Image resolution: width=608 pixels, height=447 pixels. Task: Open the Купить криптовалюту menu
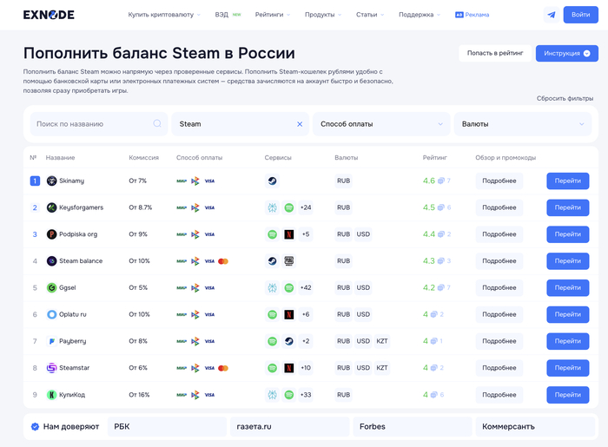pyautogui.click(x=164, y=15)
